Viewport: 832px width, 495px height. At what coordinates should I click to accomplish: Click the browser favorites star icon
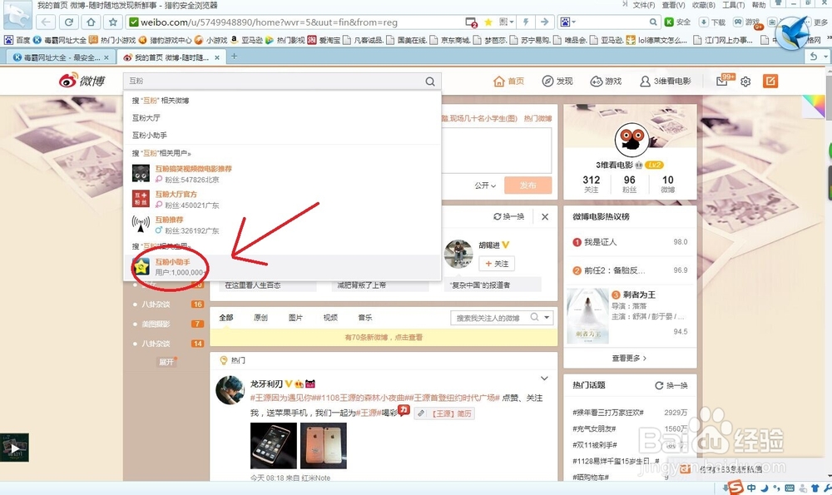point(112,22)
